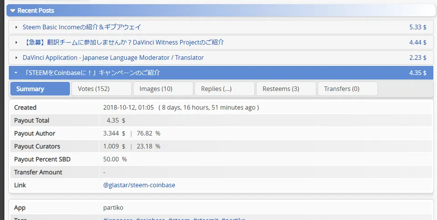Open the @glastar/steem-coinbase link
438x220 pixels.
click(x=139, y=185)
